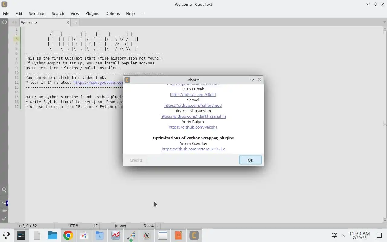
Task: Open the github.com/veksha link
Action: [x=193, y=127]
